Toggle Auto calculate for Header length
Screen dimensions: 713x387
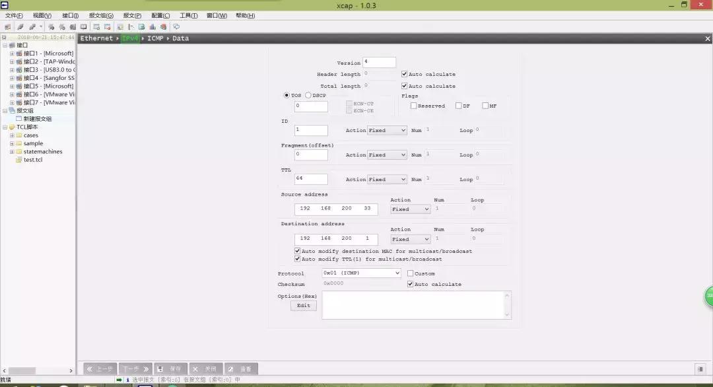tap(404, 74)
